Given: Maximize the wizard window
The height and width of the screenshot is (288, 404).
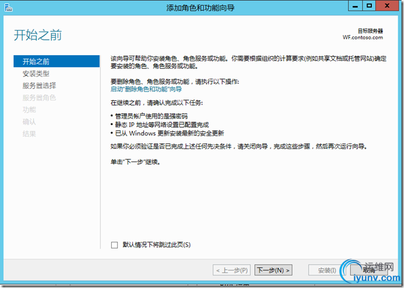Looking at the screenshot, I should pyautogui.click(x=369, y=6).
